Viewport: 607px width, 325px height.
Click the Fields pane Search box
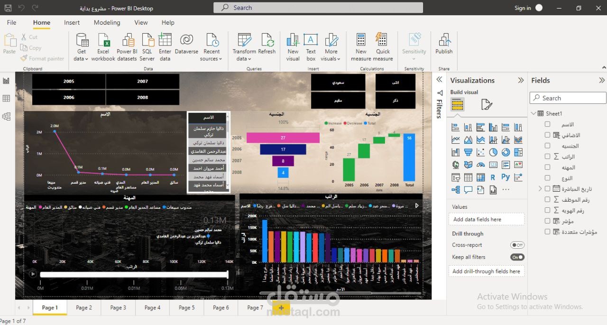click(568, 98)
